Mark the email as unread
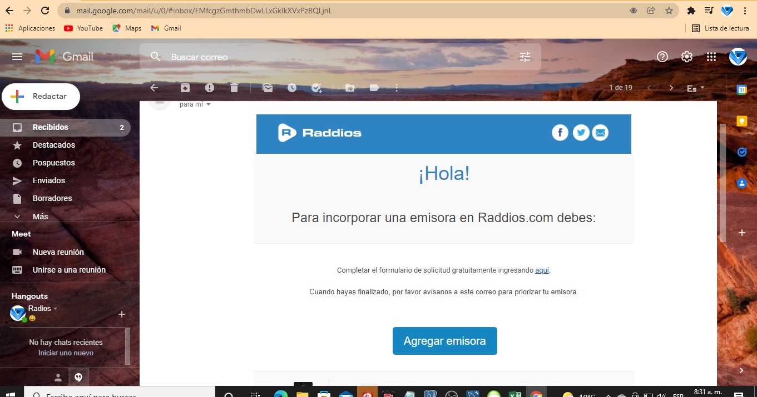757x397 pixels. pyautogui.click(x=268, y=88)
